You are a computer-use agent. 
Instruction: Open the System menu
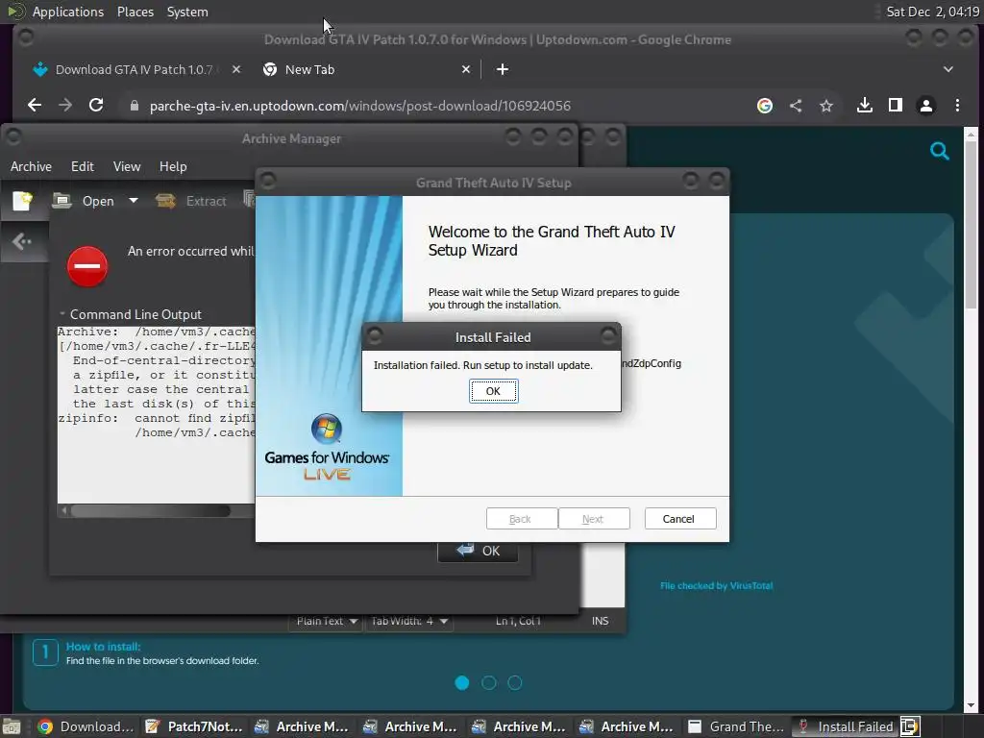[187, 12]
